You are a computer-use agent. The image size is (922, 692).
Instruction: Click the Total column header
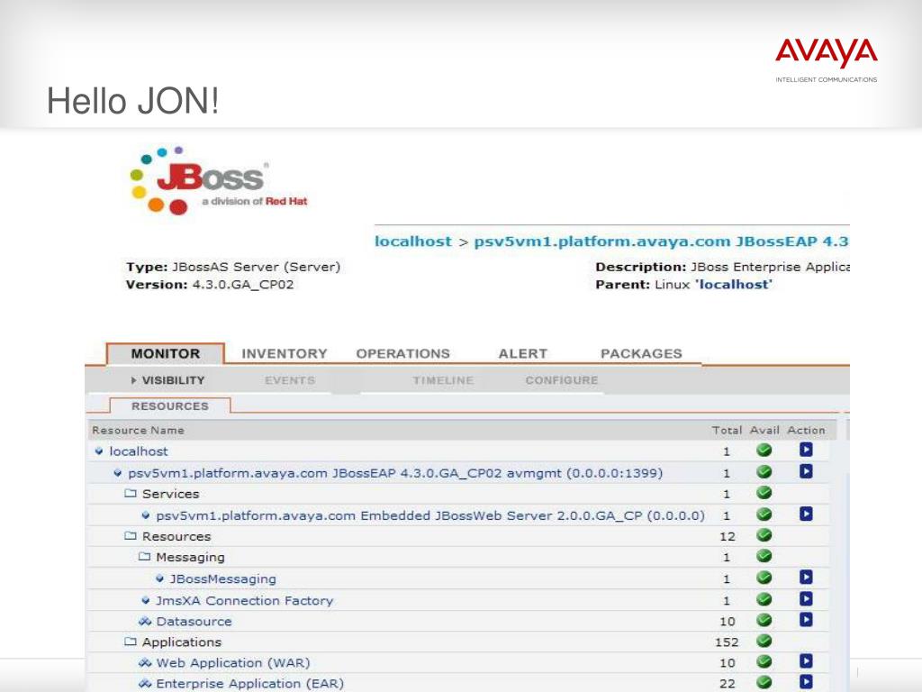tap(727, 430)
